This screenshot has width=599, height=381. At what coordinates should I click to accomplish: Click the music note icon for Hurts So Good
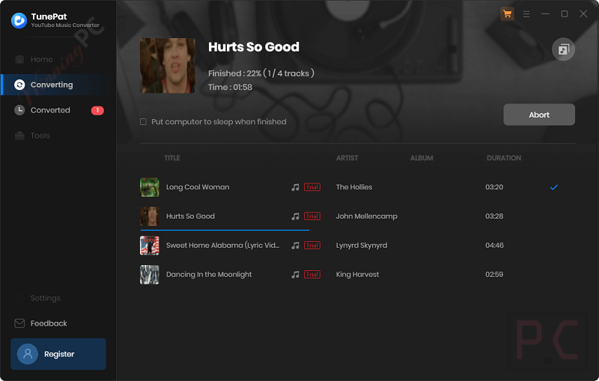click(x=295, y=216)
